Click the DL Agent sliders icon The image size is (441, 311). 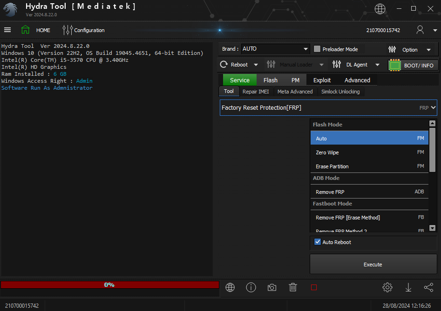pos(337,65)
